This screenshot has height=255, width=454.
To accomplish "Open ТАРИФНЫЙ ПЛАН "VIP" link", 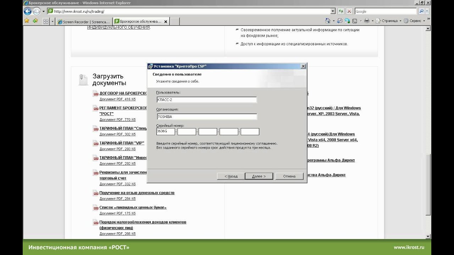I will [122, 143].
